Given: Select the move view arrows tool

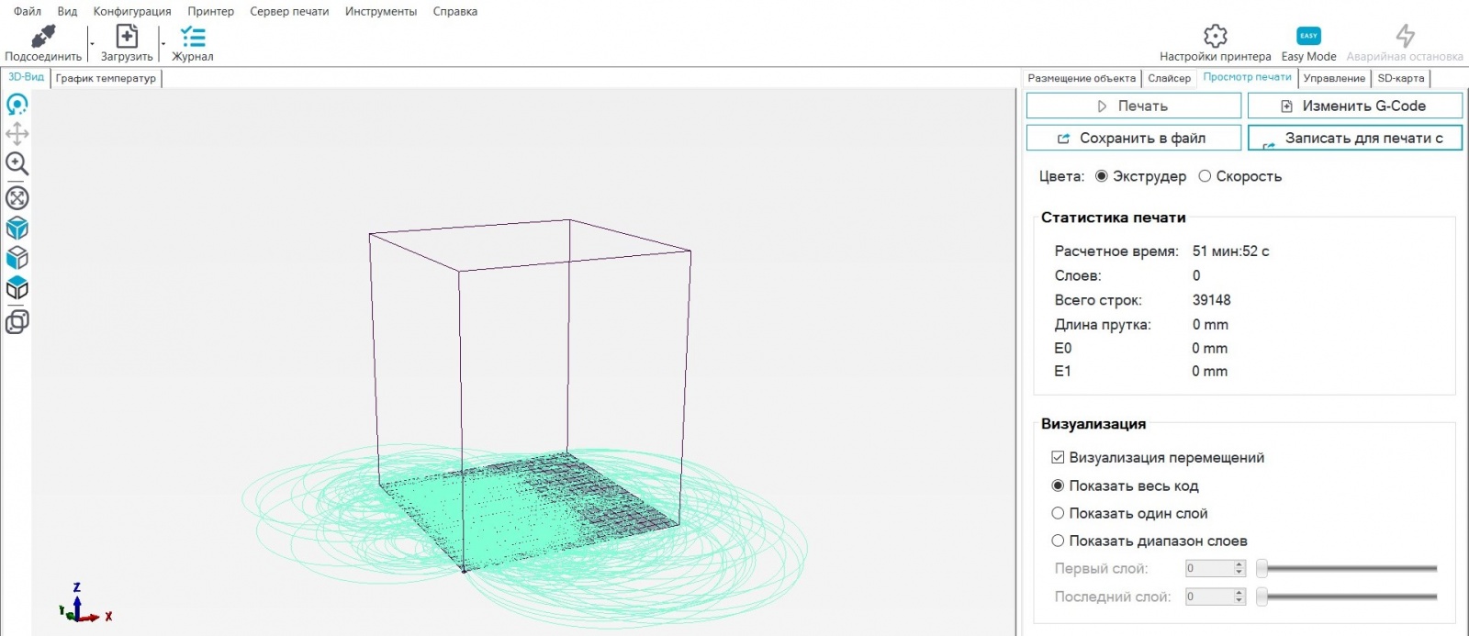Looking at the screenshot, I should tap(17, 134).
